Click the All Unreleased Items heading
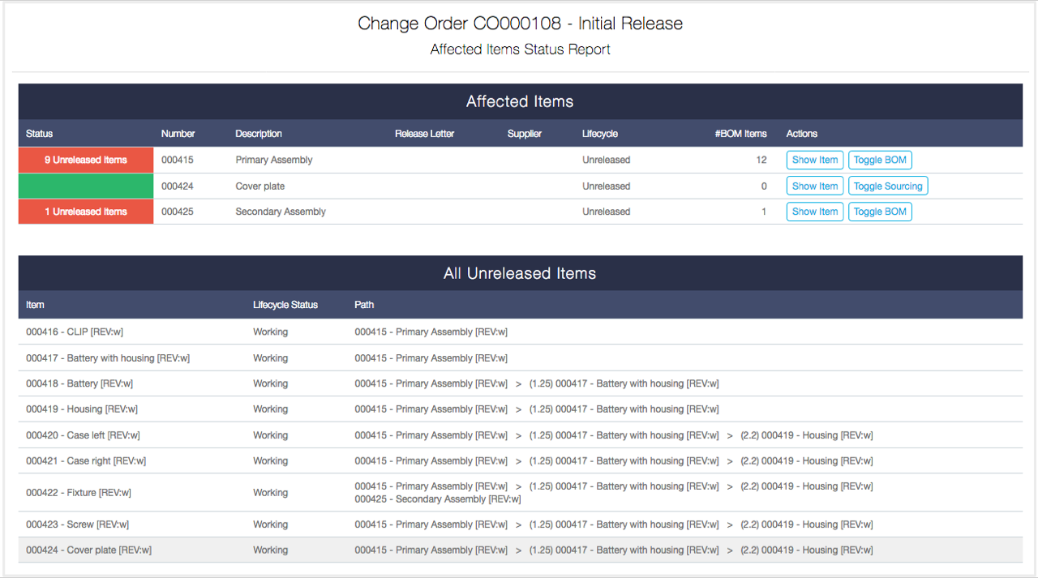This screenshot has height=578, width=1038. click(x=519, y=273)
